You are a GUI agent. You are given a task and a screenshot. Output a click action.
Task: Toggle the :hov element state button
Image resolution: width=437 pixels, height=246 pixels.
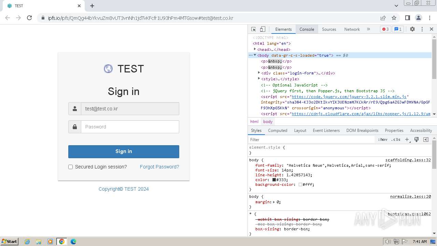click(383, 139)
